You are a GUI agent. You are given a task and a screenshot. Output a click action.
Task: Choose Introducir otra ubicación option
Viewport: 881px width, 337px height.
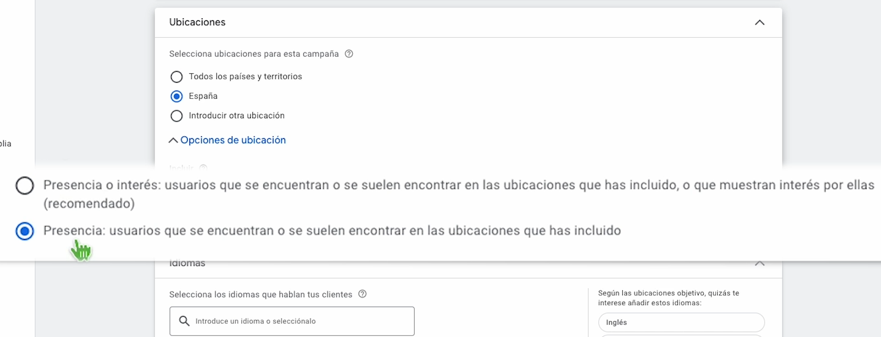[x=177, y=116]
